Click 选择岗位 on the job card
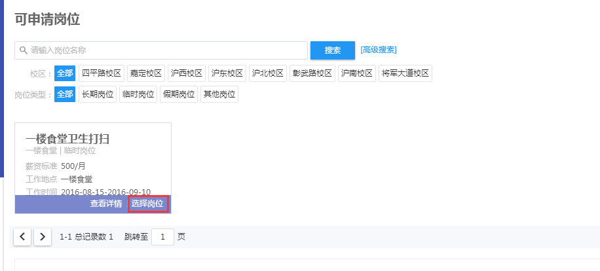 pyautogui.click(x=147, y=204)
